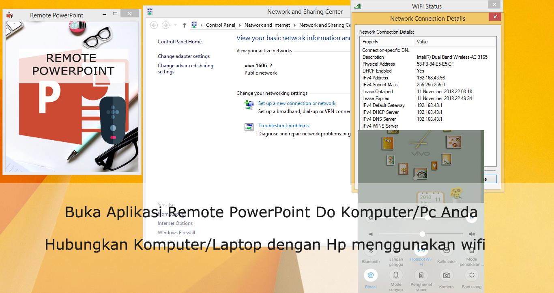
Task: Click the Remote PowerPoint splash image
Action: pos(72,97)
